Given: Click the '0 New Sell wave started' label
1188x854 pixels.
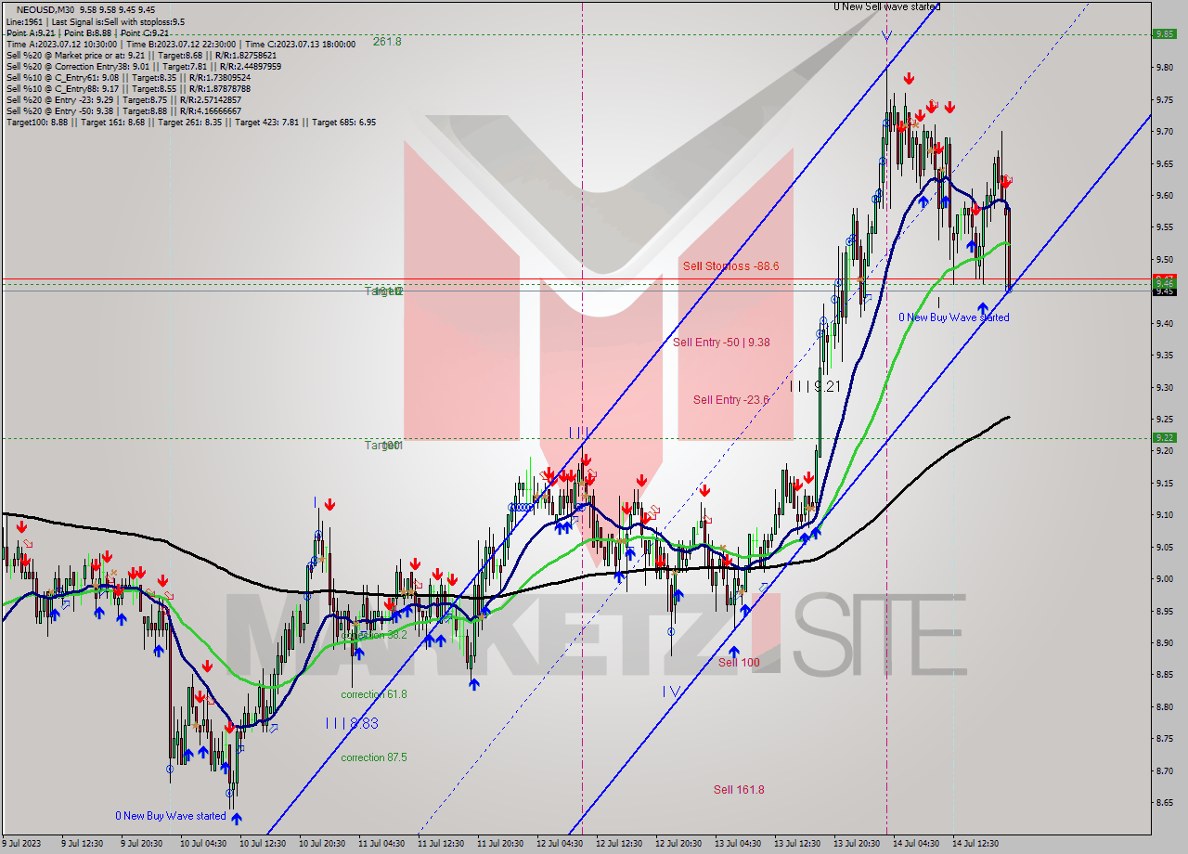Looking at the screenshot, I should coord(886,6).
